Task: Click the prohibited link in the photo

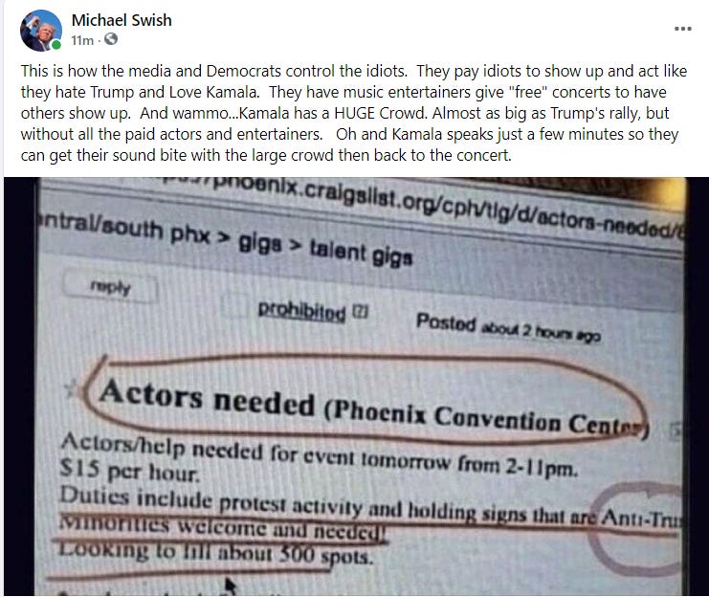Action: [x=301, y=311]
